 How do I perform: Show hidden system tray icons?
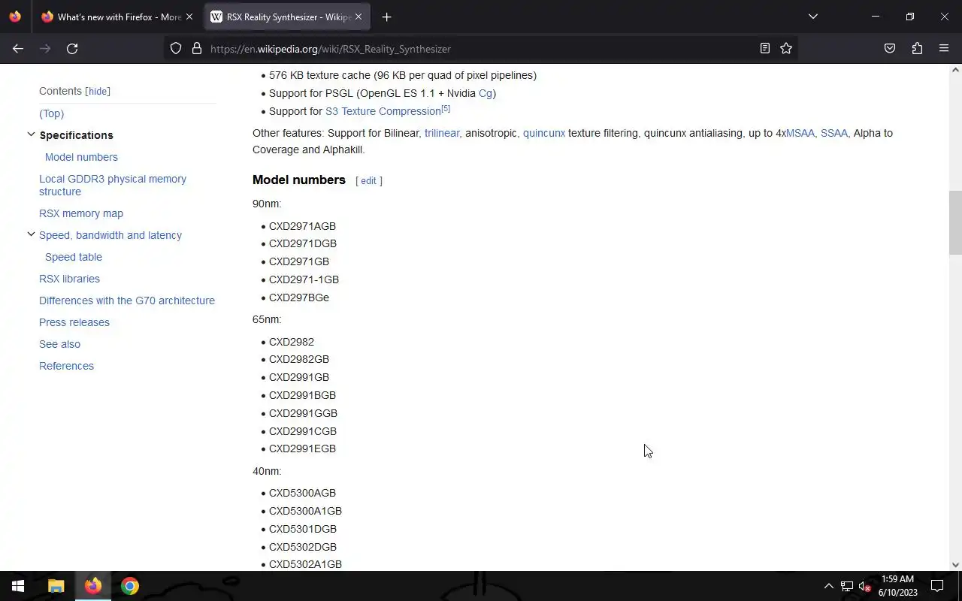(828, 586)
